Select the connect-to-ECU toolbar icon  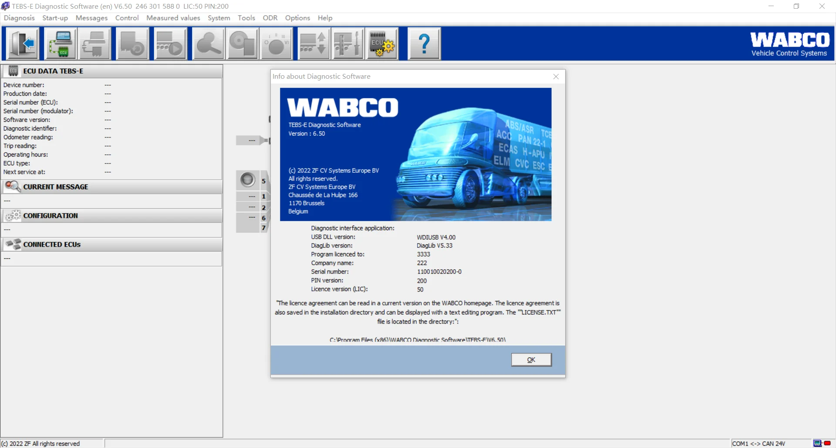[x=61, y=43]
